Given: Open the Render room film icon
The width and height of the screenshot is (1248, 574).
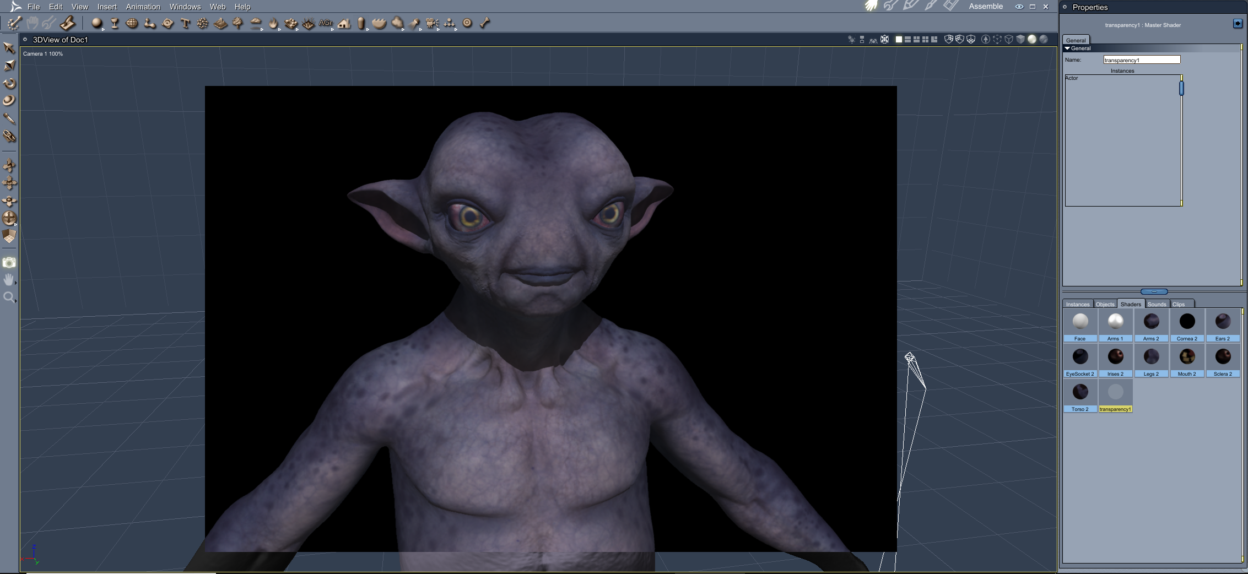Looking at the screenshot, I should [950, 6].
